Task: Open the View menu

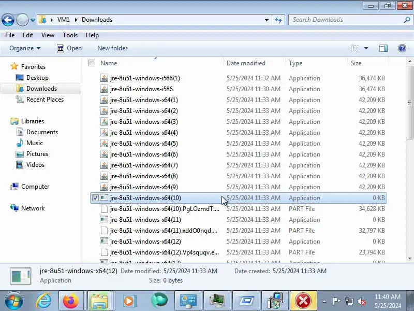Action: click(x=48, y=35)
